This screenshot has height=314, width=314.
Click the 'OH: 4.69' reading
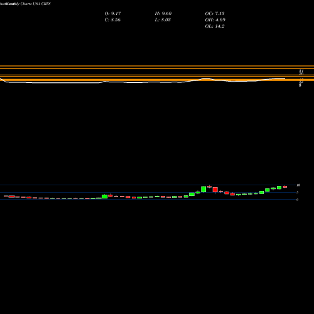pyautogui.click(x=215, y=20)
